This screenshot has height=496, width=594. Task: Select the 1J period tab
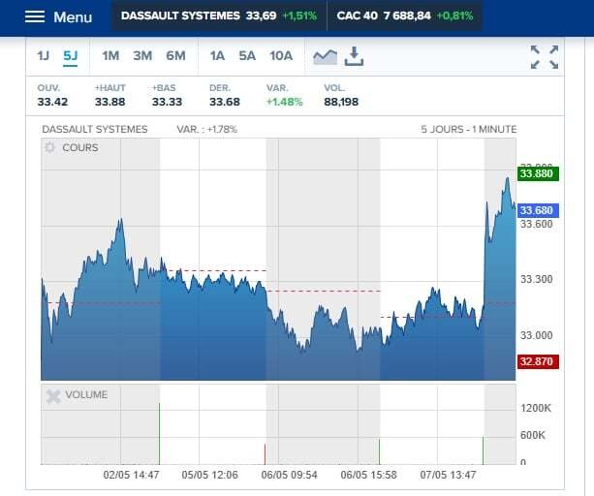[43, 56]
